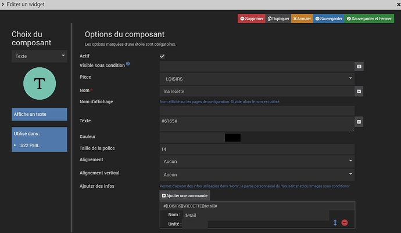Expand the Alignement vertical dropdown
Image resolution: width=401 pixels, height=233 pixels.
(256, 174)
